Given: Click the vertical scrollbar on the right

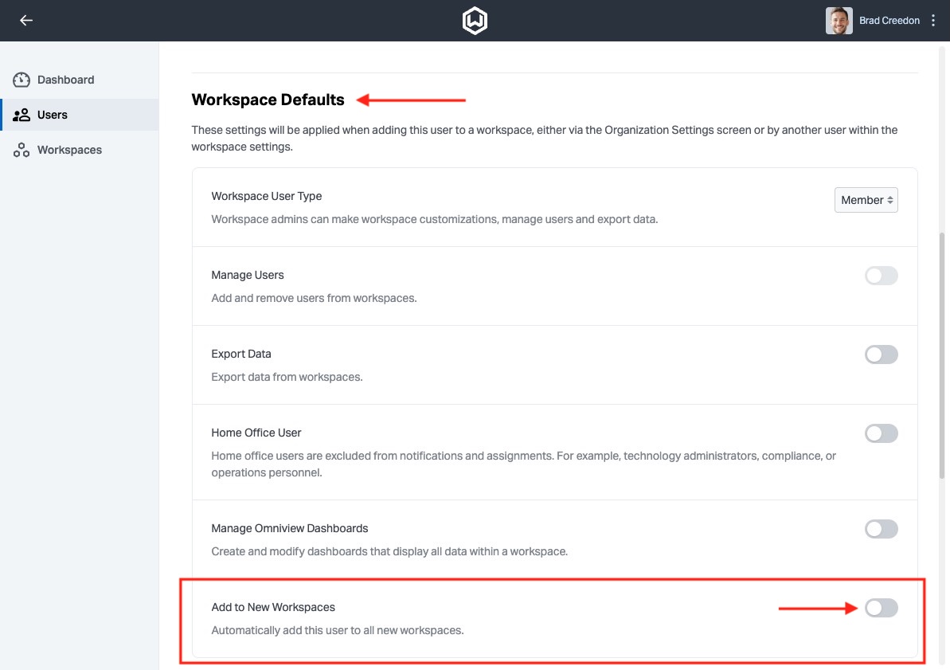Looking at the screenshot, I should [x=944, y=359].
